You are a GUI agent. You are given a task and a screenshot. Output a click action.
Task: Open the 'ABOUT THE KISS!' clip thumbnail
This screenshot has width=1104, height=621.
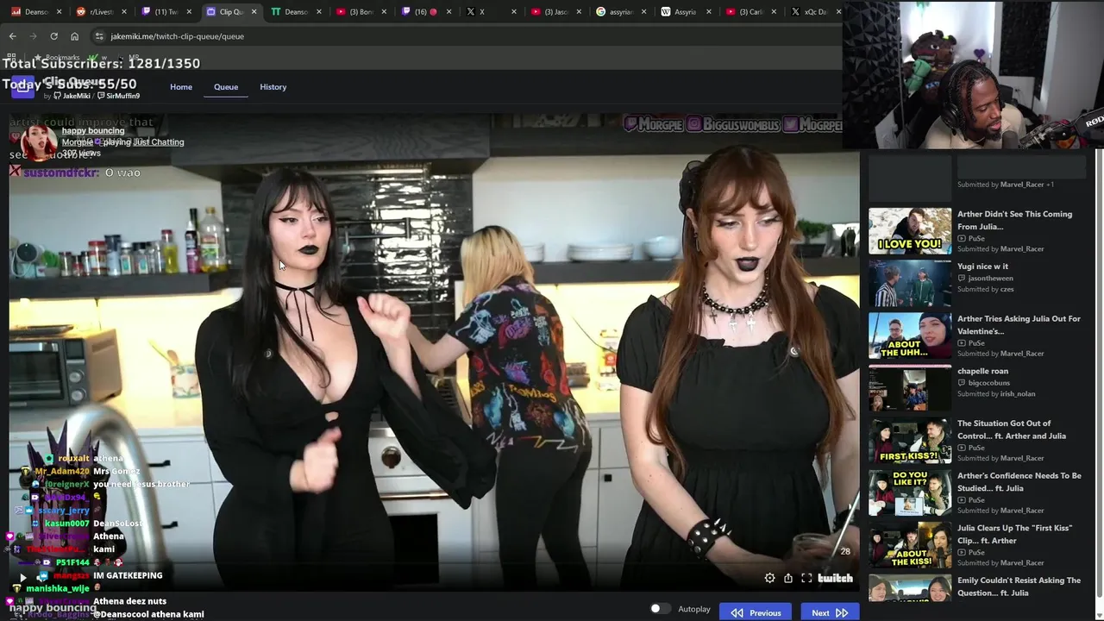[910, 545]
